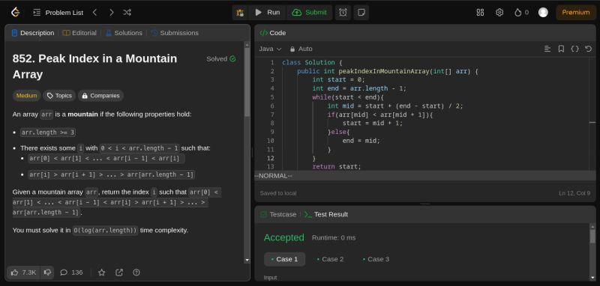Click the '--NORMAL--' vim mode bar
The image size is (600, 286).
click(425, 176)
